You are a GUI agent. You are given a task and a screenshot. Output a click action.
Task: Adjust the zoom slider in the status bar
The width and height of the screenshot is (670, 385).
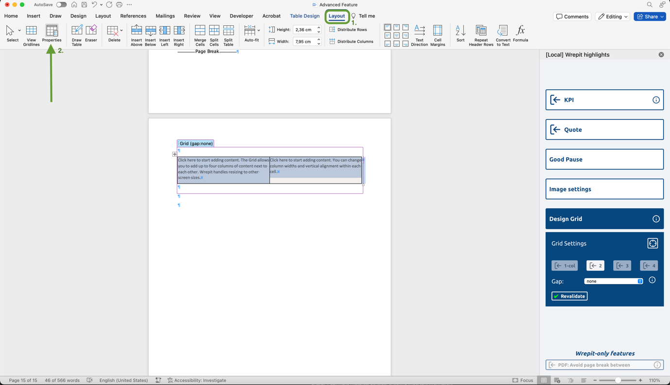(x=618, y=381)
